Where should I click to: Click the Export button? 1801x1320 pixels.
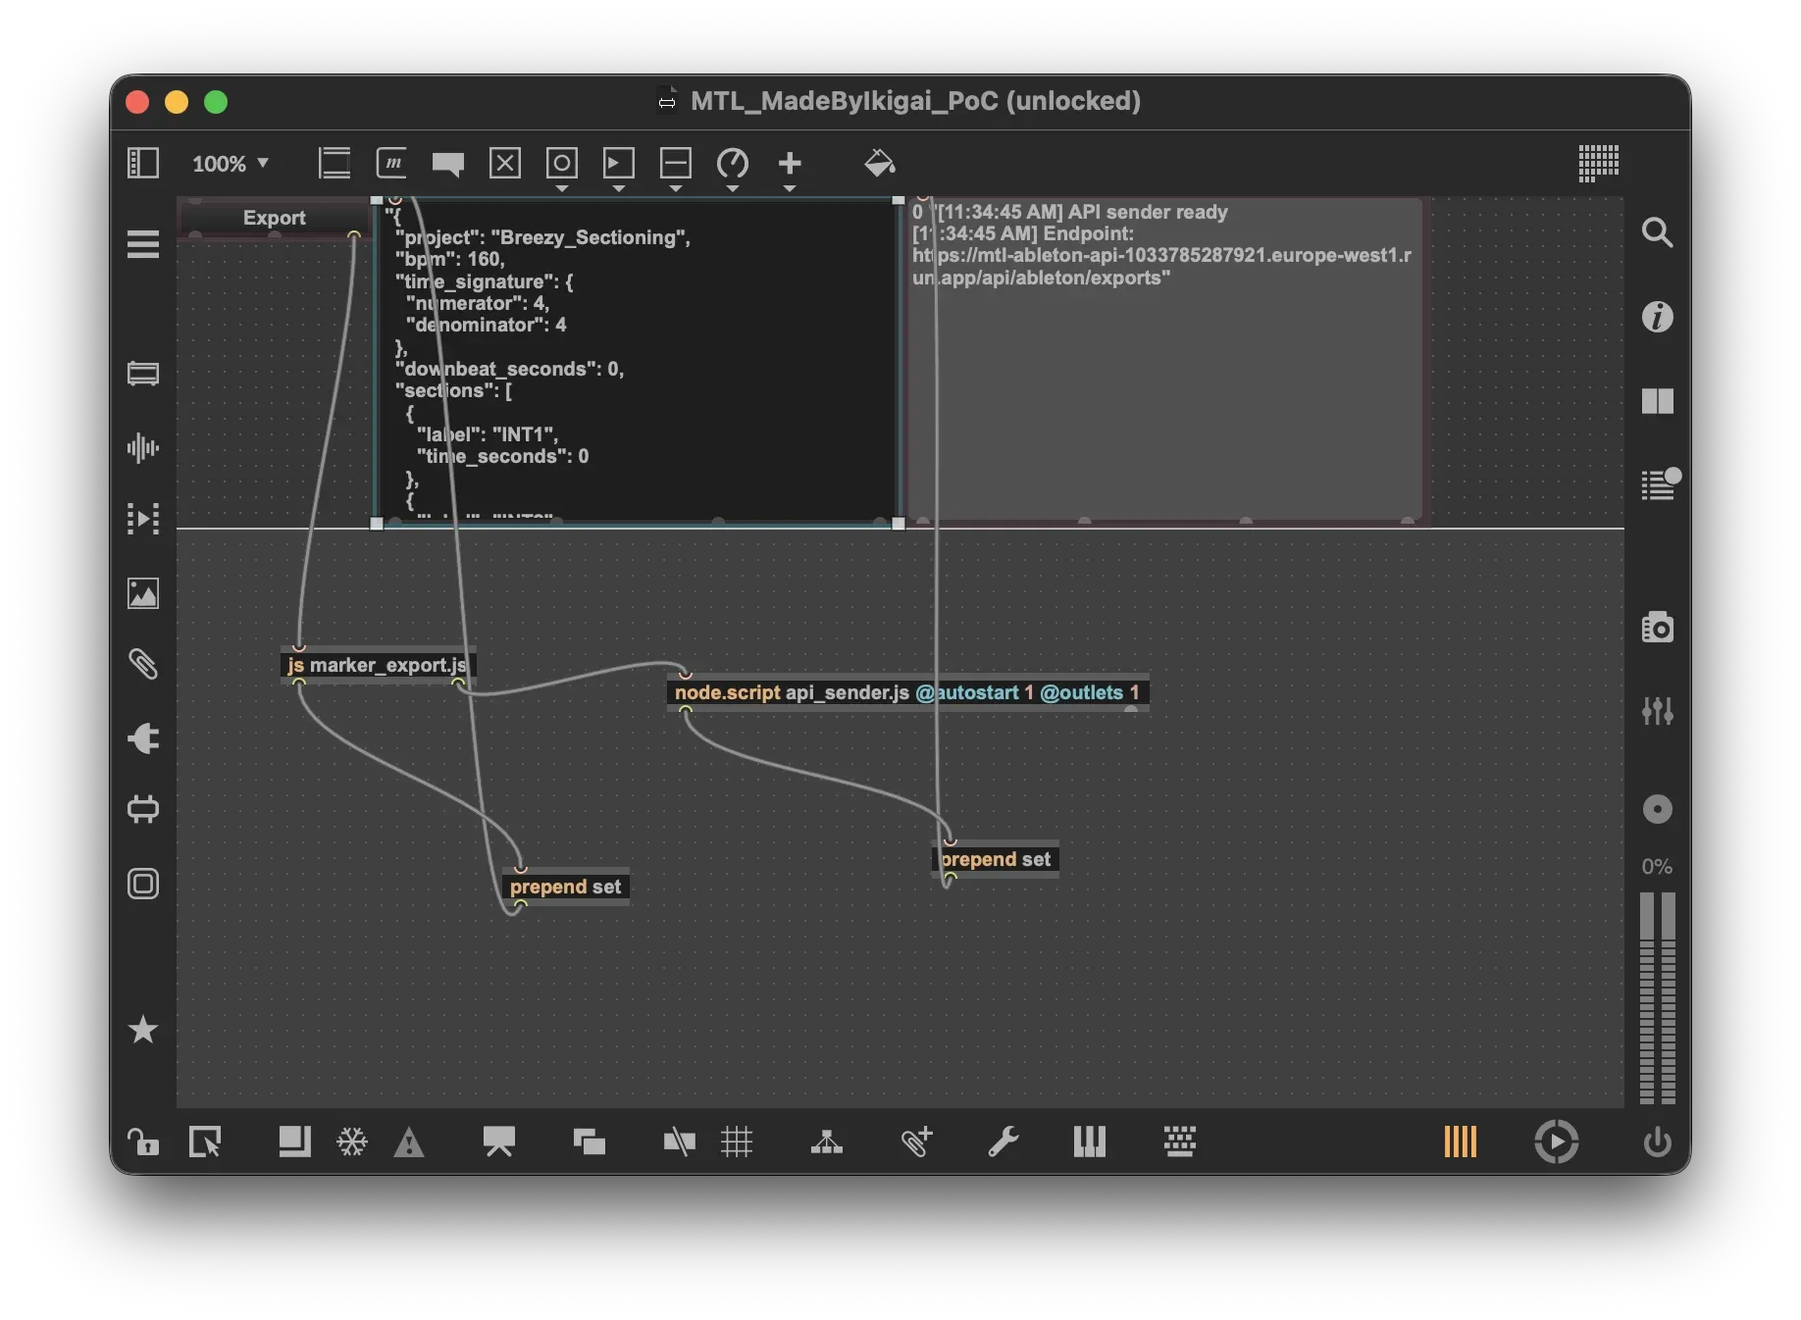click(274, 218)
